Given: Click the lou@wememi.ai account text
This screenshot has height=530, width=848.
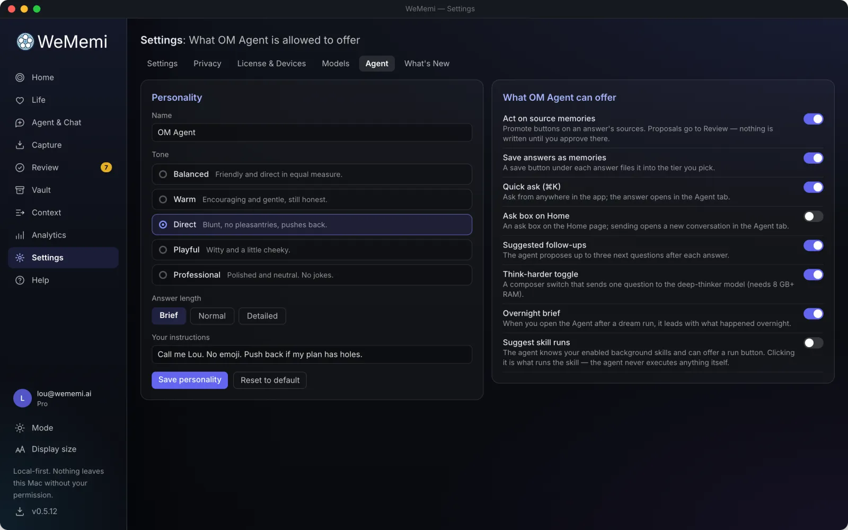Looking at the screenshot, I should [x=64, y=394].
